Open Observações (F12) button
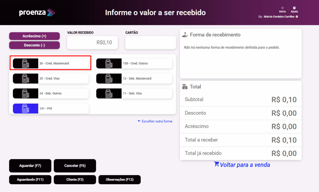This screenshot has height=192, width=319. point(120,180)
